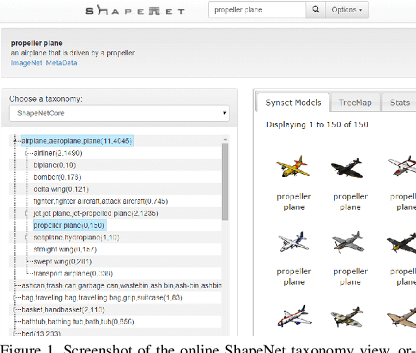Open the Options dropdown button

[x=347, y=10]
